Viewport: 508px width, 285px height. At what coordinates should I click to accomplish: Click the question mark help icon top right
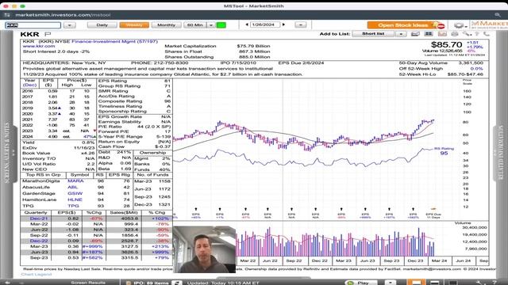coord(477,34)
